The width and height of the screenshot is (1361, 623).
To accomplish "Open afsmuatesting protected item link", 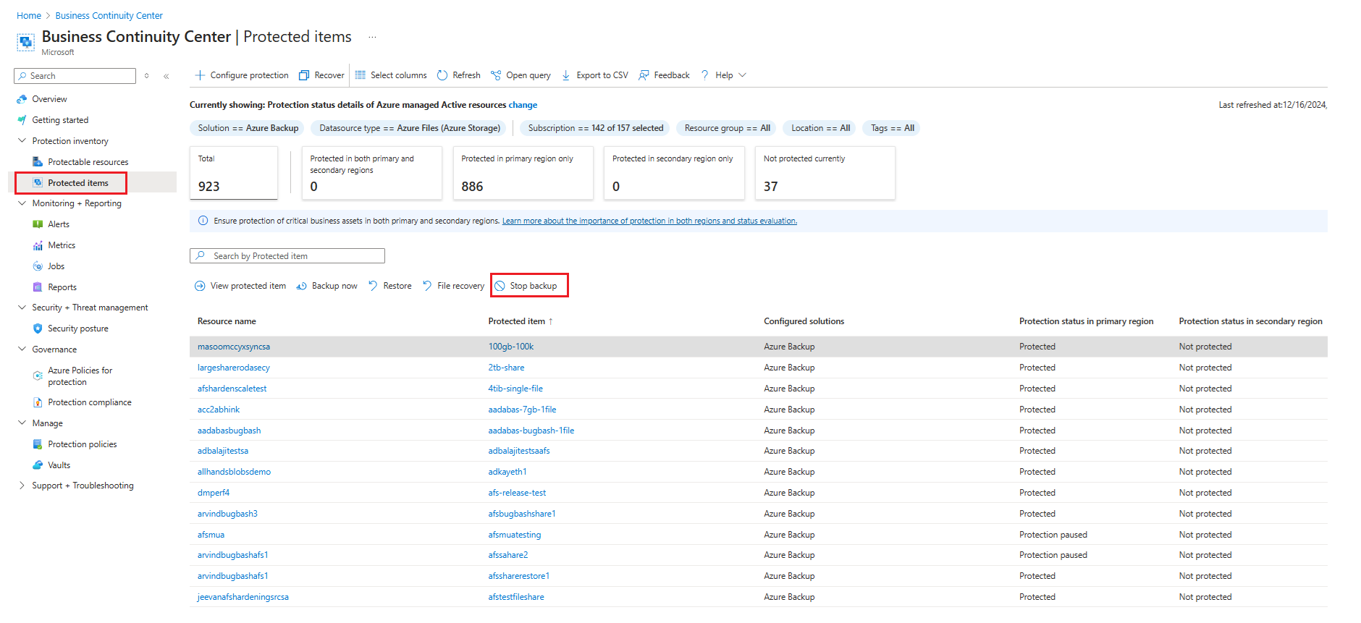I will tap(515, 535).
